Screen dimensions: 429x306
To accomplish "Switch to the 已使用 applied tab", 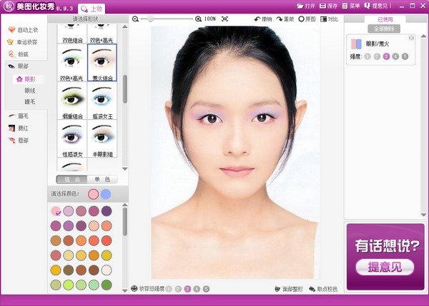I will click(385, 19).
